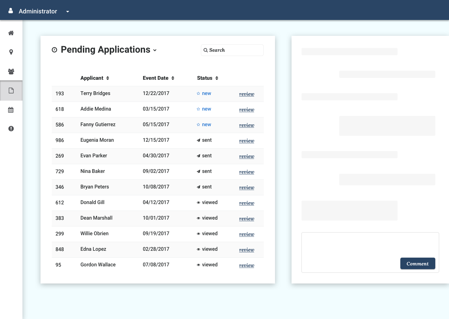
Task: Click the 'new' status for Terry Bridges
Action: coord(206,93)
